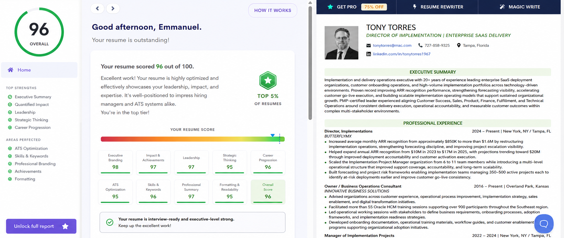Click the resume score gradient bar
The width and height of the screenshot is (564, 238).
(x=192, y=139)
